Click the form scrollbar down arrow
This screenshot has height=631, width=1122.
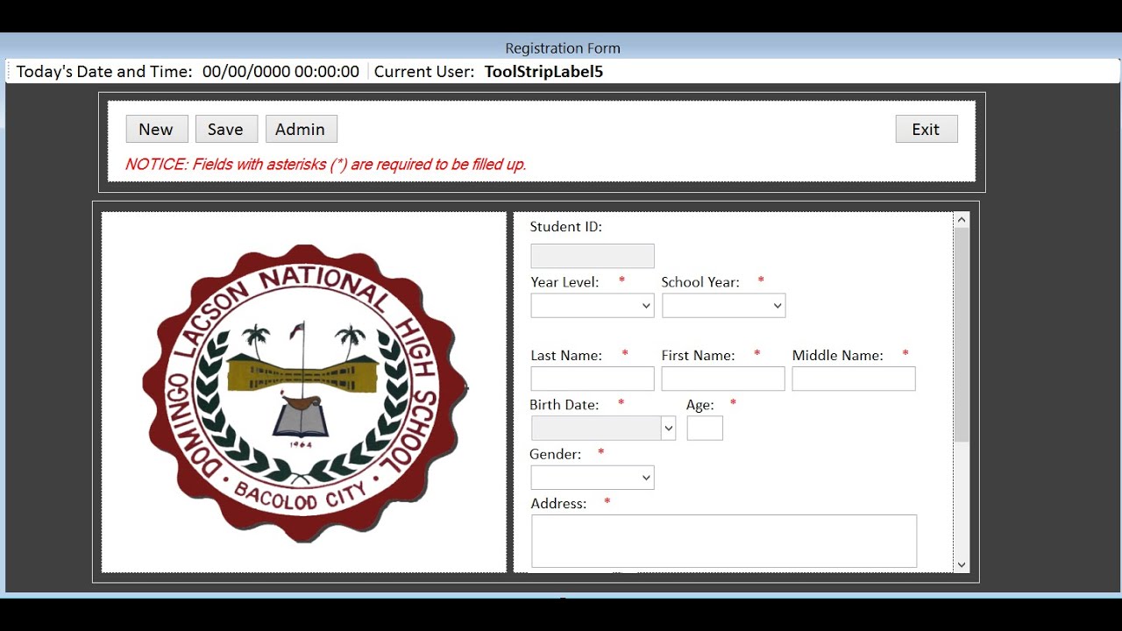962,565
